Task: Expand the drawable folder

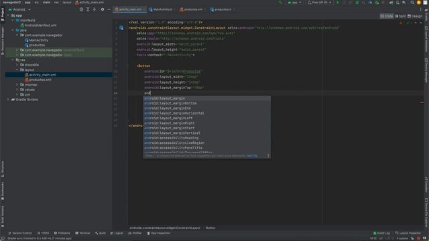Action: coord(17,65)
